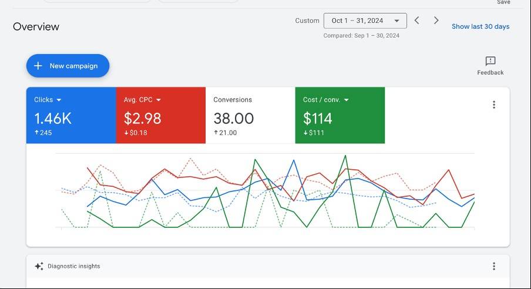Click the Feedback speech bubble icon
This screenshot has height=289, width=531.
[490, 61]
